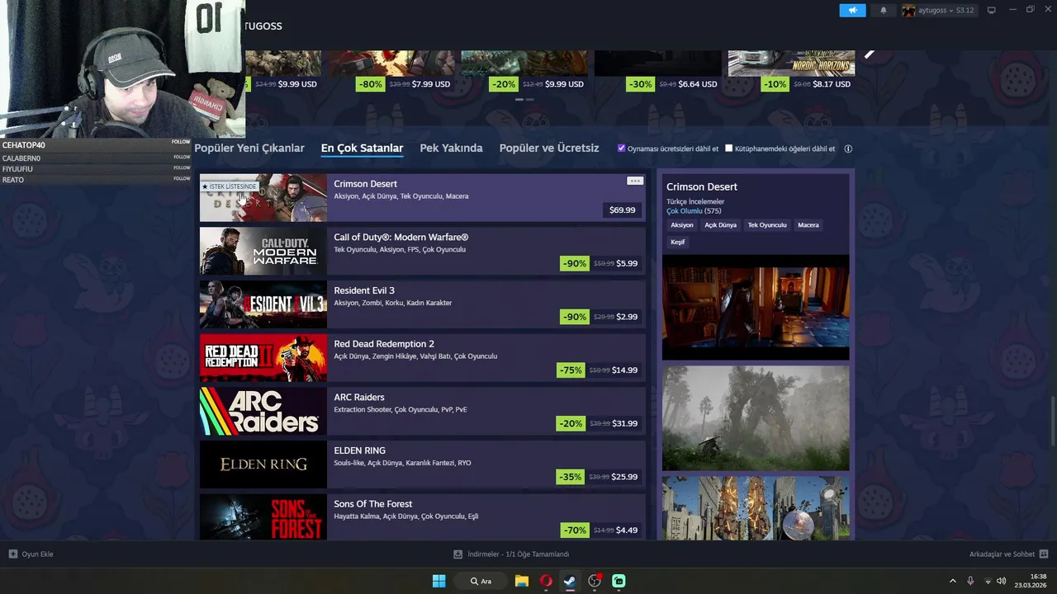Screen dimensions: 1057x594
Task: Open İndirmeler download status
Action: tap(511, 554)
